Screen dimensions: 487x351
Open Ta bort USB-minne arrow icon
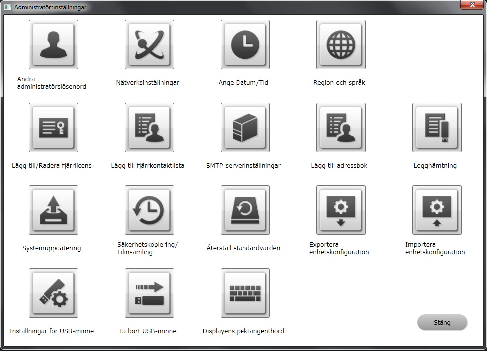click(x=149, y=293)
